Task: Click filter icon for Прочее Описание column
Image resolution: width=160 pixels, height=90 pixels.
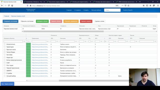Action: (155, 41)
